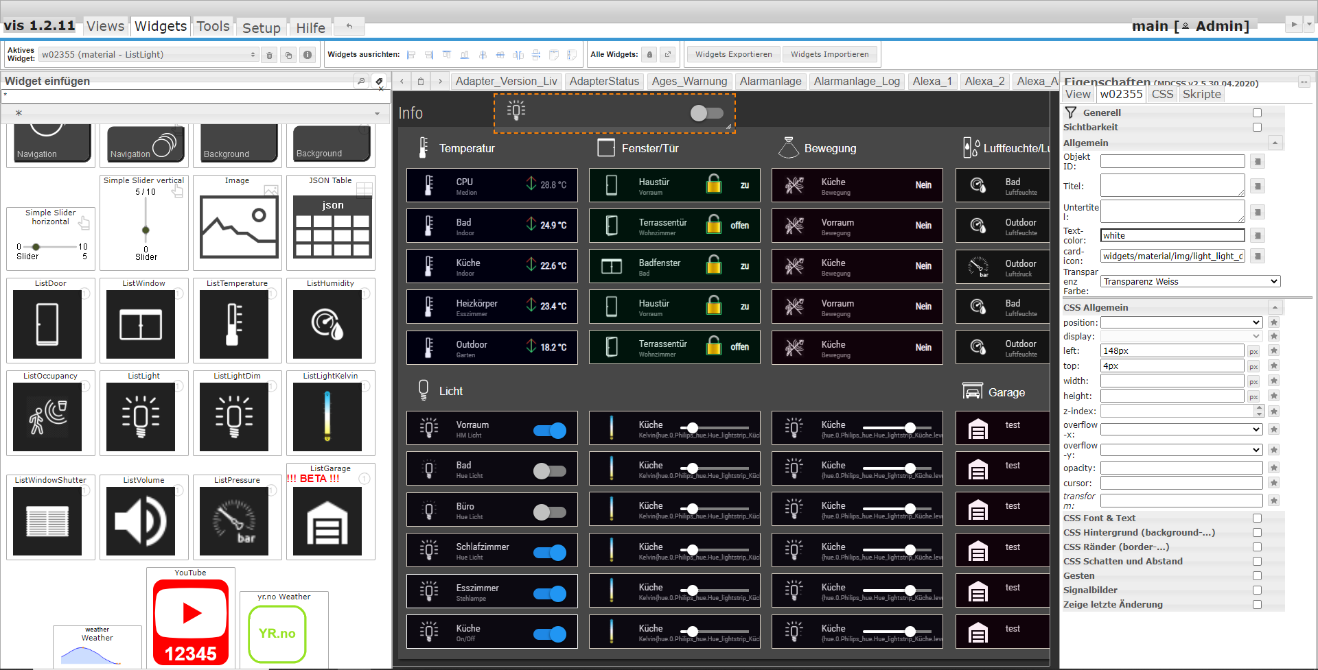Toggle the Vorraum light switch

(x=550, y=431)
